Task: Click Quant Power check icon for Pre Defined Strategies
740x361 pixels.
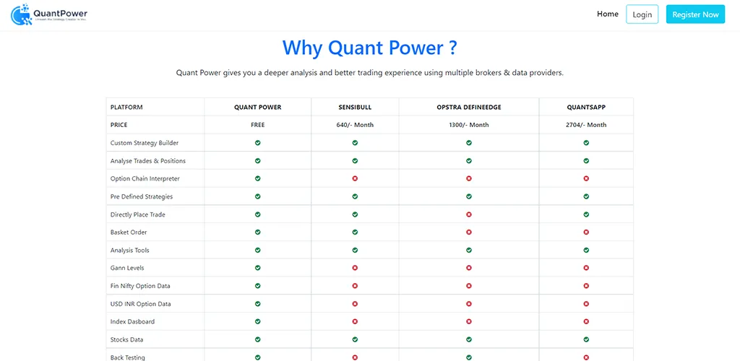Action: 258,196
